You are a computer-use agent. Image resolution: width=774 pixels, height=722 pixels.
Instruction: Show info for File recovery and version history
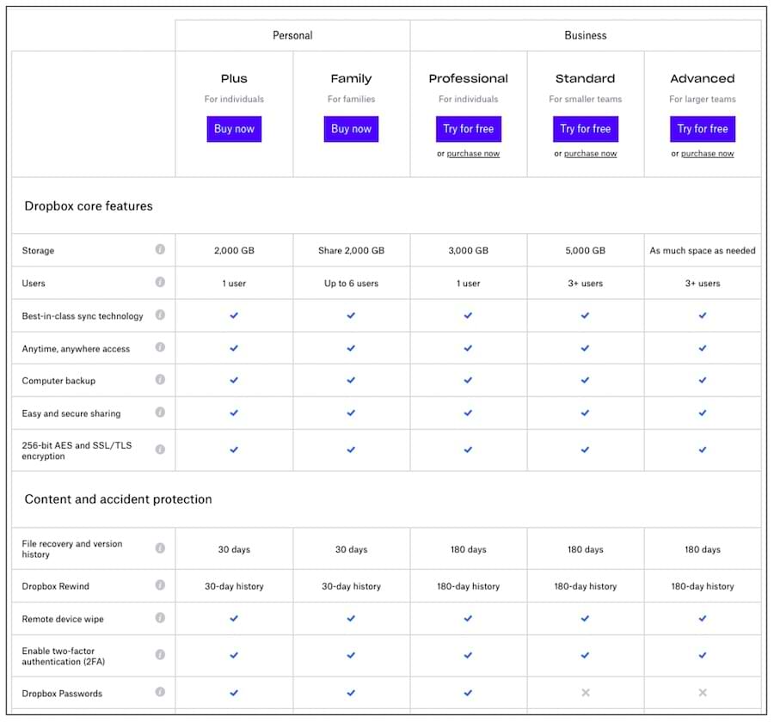(160, 548)
